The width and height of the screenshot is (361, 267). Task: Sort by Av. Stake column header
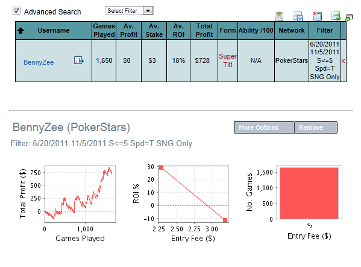pyautogui.click(x=154, y=30)
